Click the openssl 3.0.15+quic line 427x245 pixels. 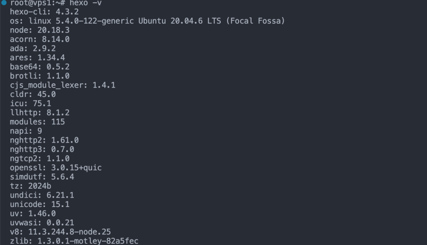coord(56,168)
